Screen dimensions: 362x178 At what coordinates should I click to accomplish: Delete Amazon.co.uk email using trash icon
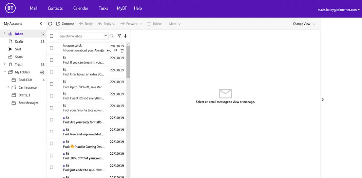click(122, 51)
